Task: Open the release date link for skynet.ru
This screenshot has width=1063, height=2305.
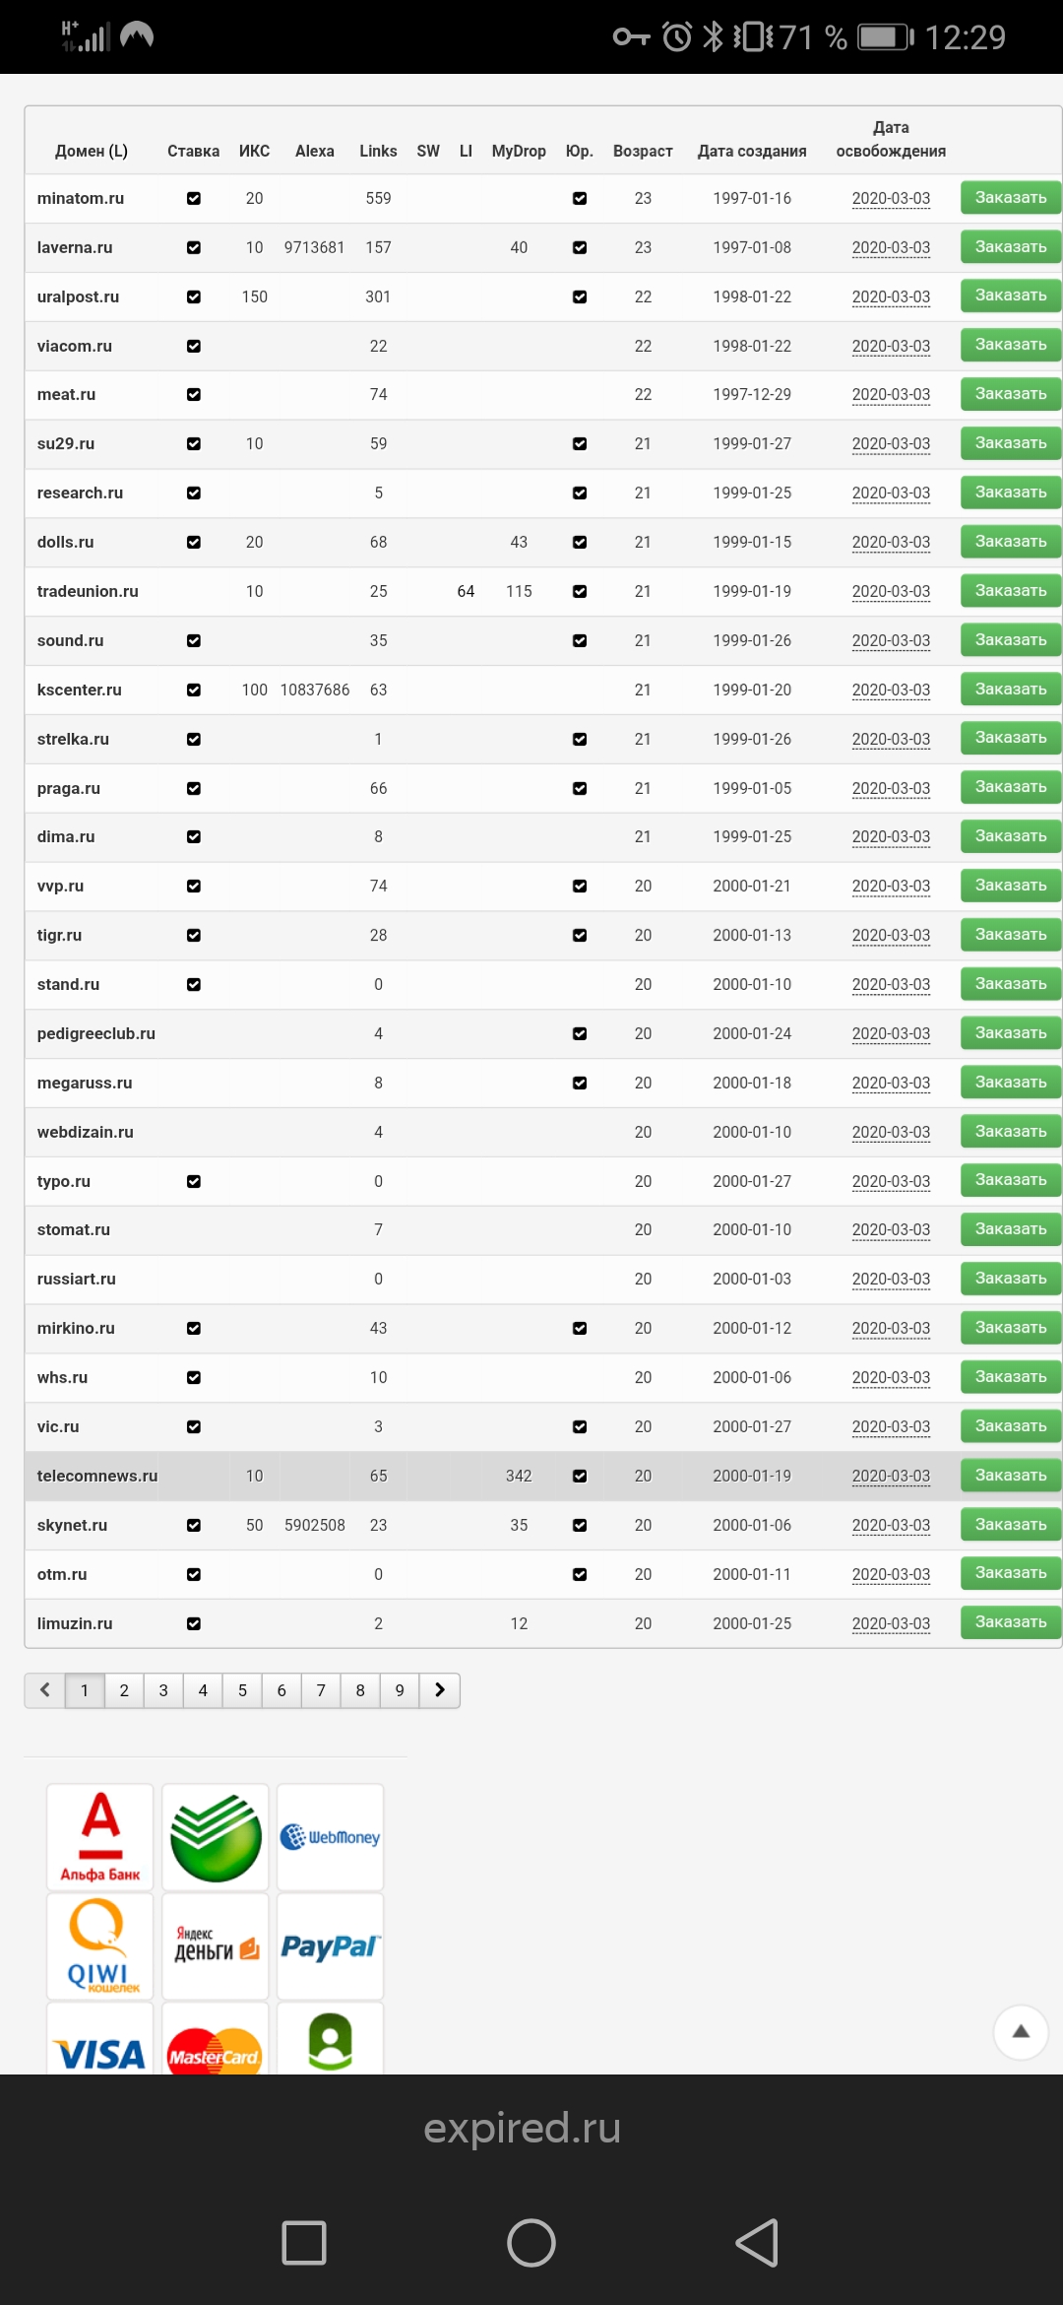Action: [891, 1525]
